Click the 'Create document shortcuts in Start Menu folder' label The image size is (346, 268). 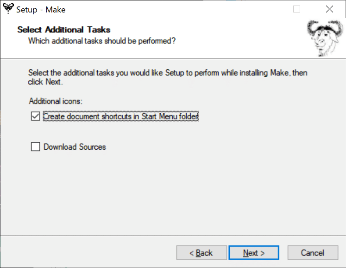point(120,117)
